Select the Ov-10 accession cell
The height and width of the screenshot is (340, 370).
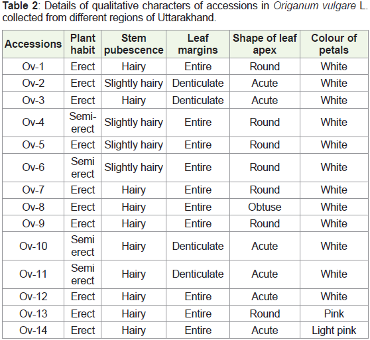[33, 246]
